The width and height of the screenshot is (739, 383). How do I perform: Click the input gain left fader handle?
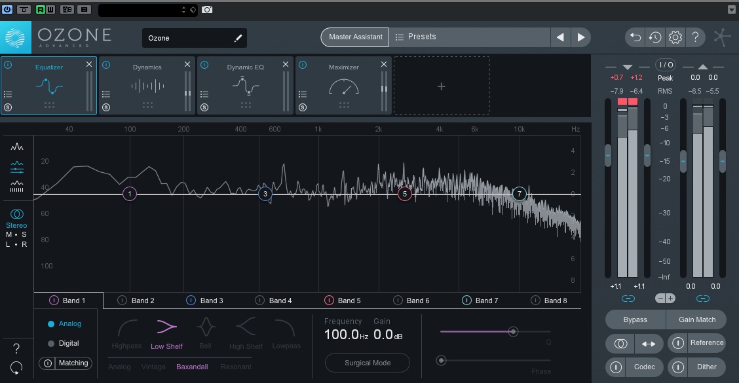tap(608, 155)
